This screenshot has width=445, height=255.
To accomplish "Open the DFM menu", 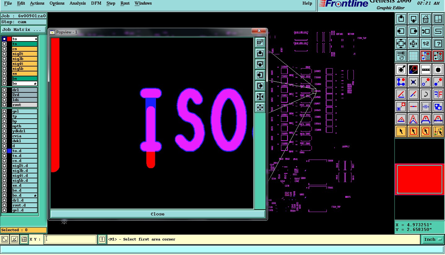I will pyautogui.click(x=96, y=3).
